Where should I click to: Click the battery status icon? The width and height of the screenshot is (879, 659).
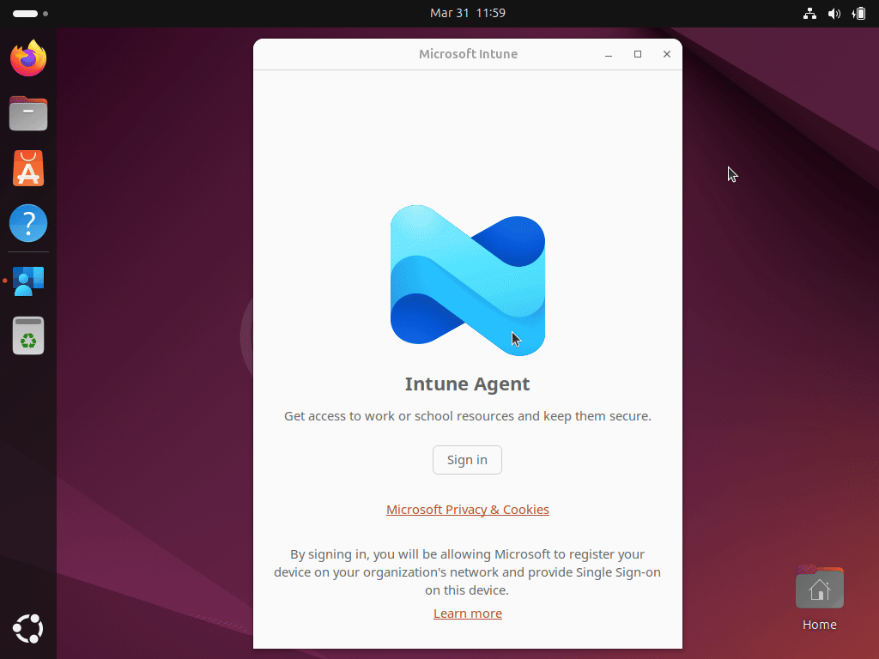(x=858, y=13)
